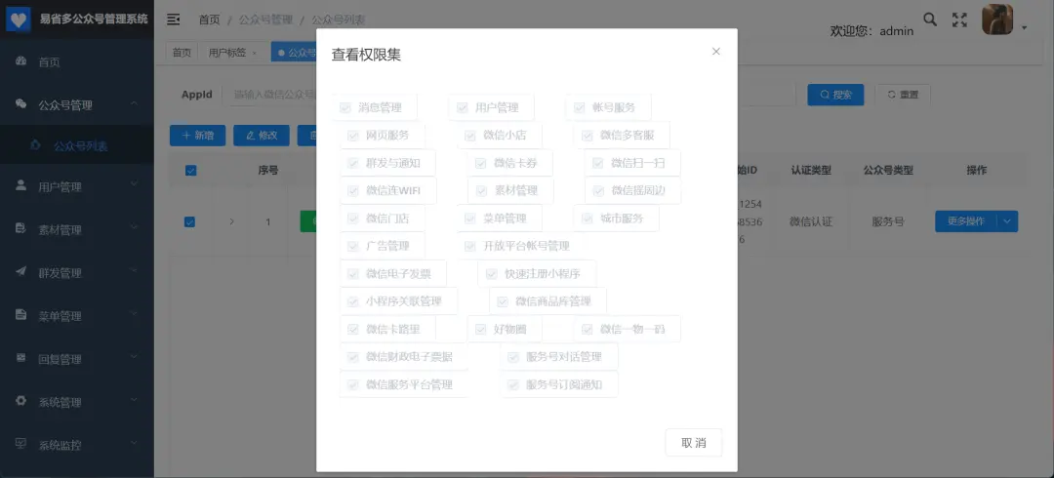
Task: Toggle the 城市服务 permission checkbox
Action: click(587, 219)
